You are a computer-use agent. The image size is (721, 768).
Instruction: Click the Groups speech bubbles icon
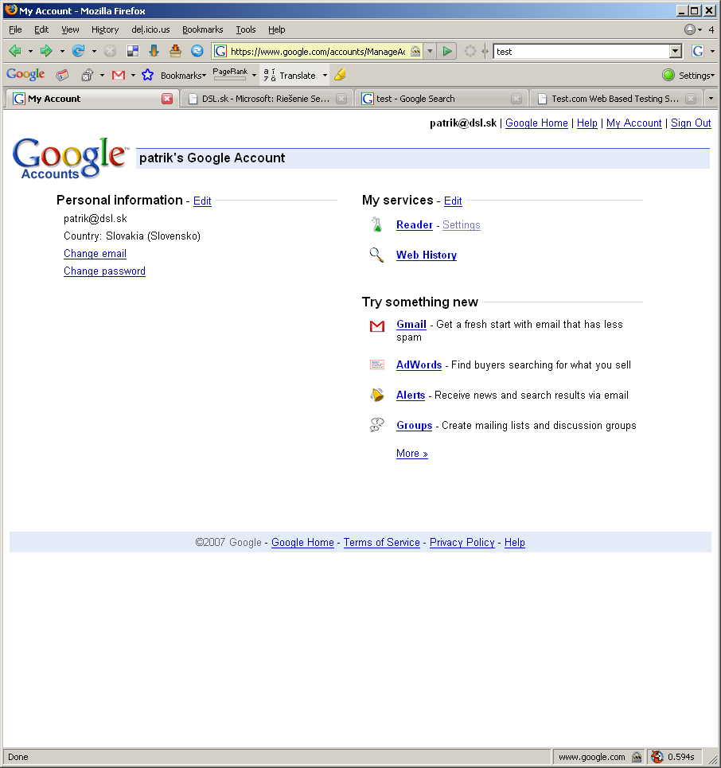[376, 425]
